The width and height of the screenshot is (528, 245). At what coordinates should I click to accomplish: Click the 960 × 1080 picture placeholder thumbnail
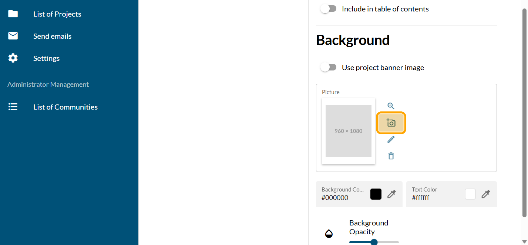pyautogui.click(x=349, y=131)
